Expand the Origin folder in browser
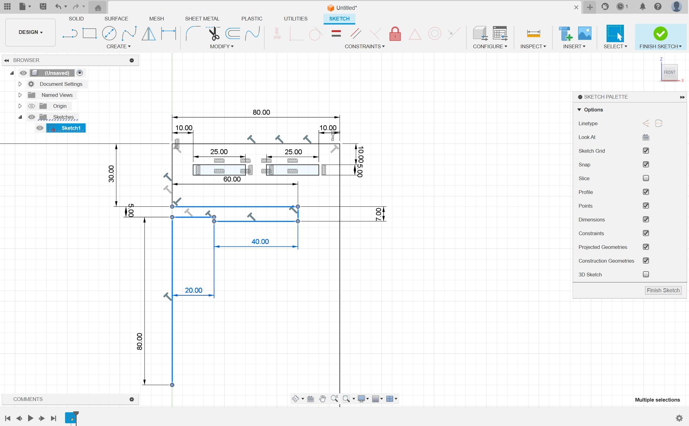Screen dimensions: 689x426 pos(20,106)
